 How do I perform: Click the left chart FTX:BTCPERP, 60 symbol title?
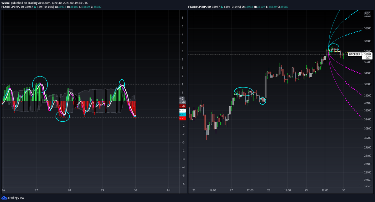click(x=12, y=7)
